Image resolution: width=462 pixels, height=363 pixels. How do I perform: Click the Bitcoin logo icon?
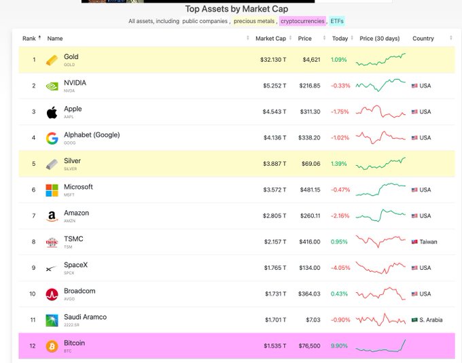pos(52,346)
